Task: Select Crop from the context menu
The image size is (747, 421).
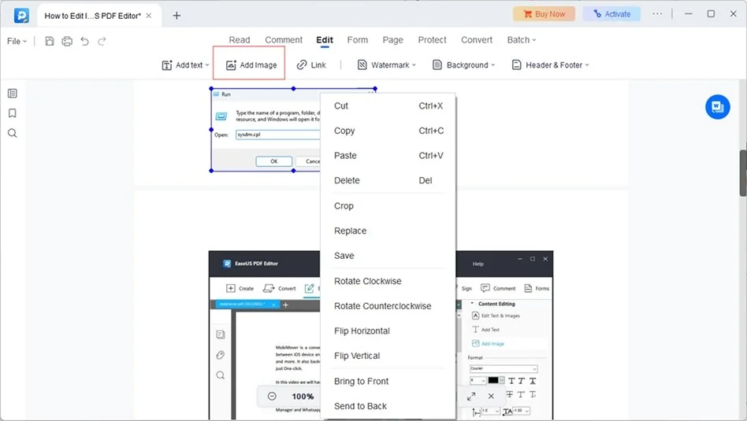Action: pos(344,206)
